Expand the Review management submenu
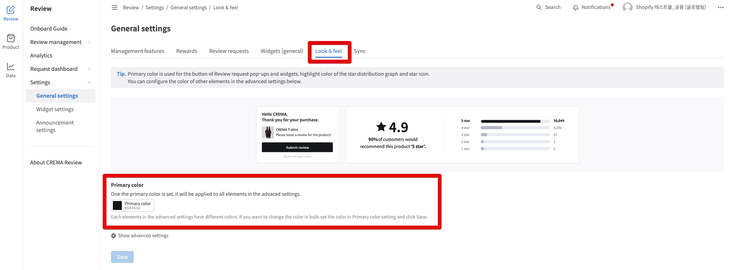This screenshot has height=270, width=730. (x=89, y=42)
